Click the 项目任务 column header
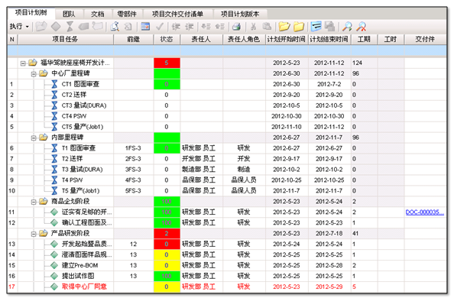Image resolution: width=454 pixels, height=298 pixels. point(66,40)
